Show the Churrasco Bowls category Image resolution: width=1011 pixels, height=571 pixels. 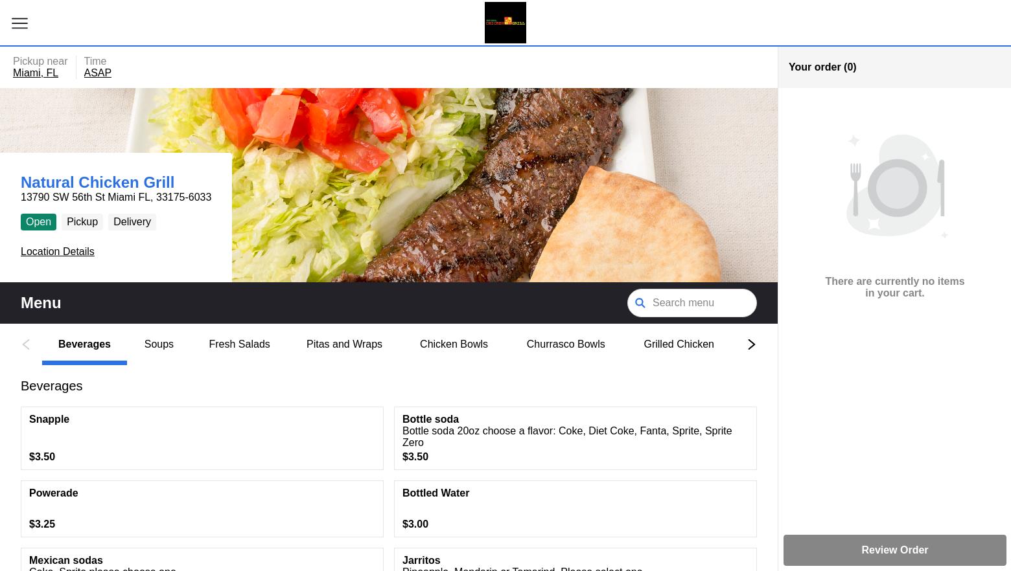[x=566, y=344]
